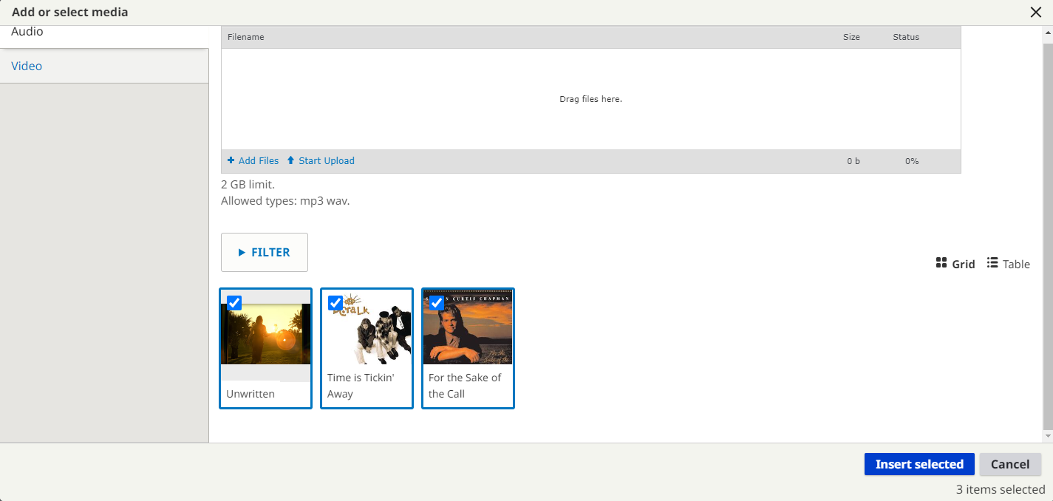Click the Size column header
The image size is (1053, 501).
[851, 37]
